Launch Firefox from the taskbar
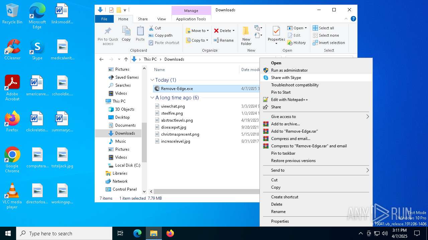Viewport: 428px width, 240px height. click(170, 233)
